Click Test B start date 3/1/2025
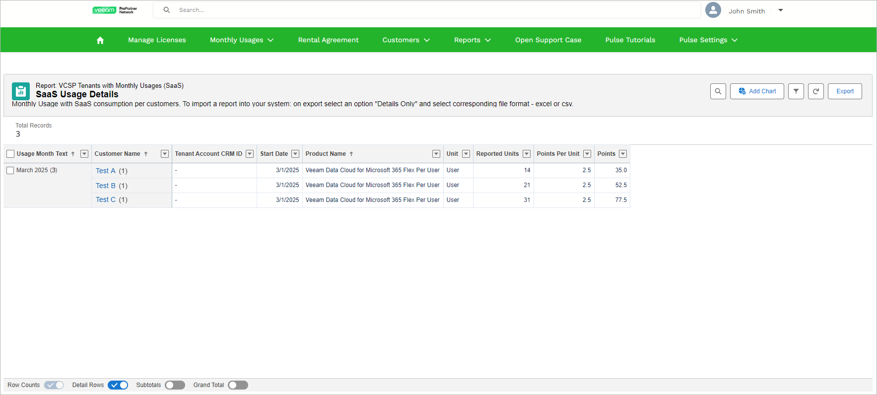The image size is (877, 395). coord(287,185)
